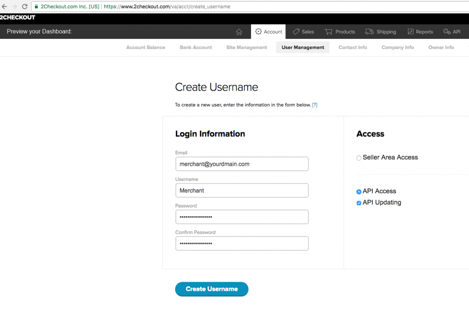Click the Account gear icon
The image size is (469, 311).
258,32
